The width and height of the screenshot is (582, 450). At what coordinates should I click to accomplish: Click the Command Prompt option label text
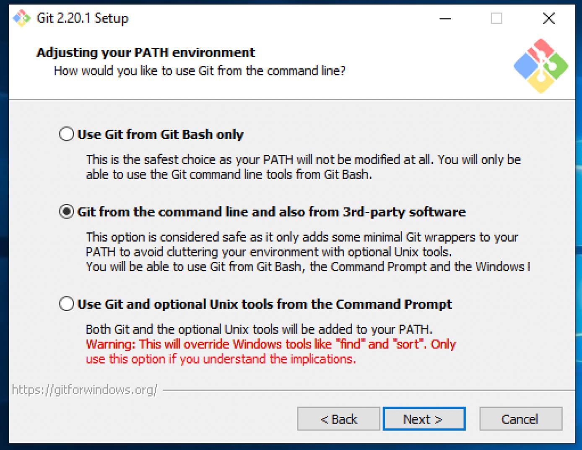(264, 304)
